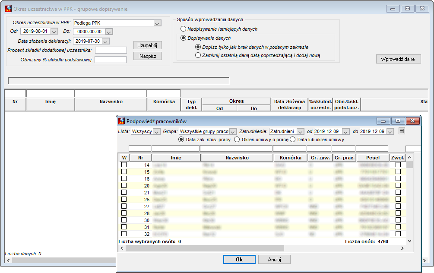Click the app icon in the Podpowiedź pracowników title bar

(x=121, y=121)
